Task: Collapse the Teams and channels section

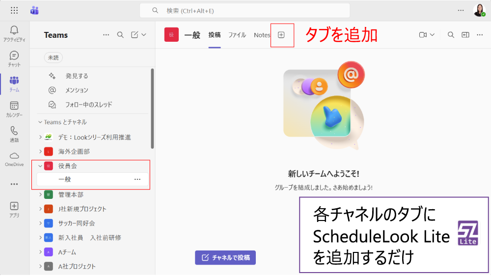Action: [x=40, y=122]
